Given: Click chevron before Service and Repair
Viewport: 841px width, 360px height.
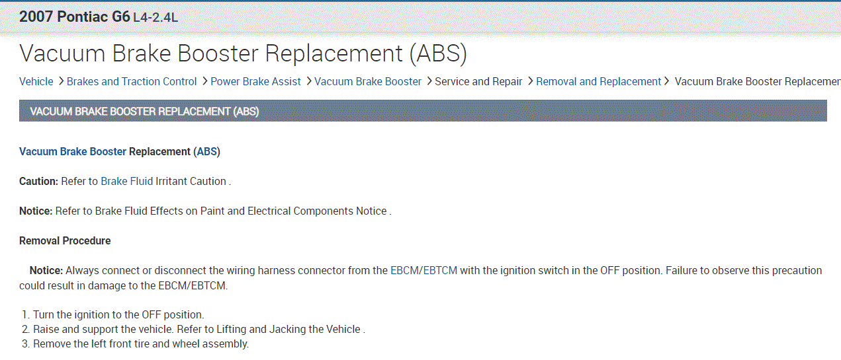Looking at the screenshot, I should click(x=429, y=81).
